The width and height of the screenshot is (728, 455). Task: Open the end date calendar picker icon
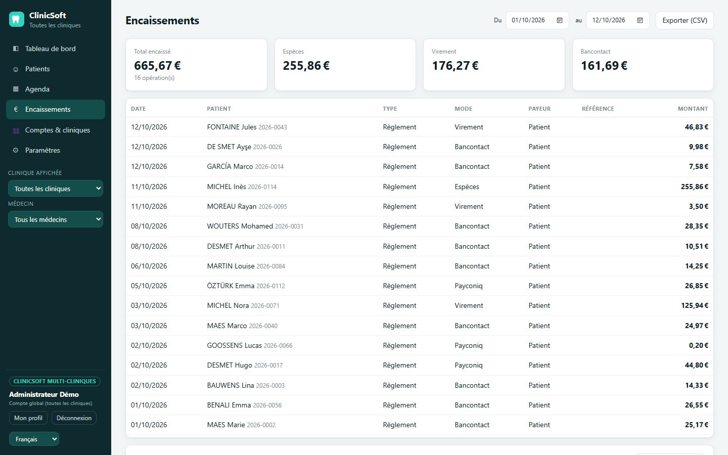click(640, 20)
